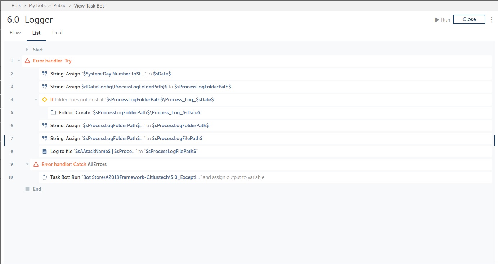Click the quote icon on the $sProcessLogFilePath$ assign row
Image resolution: width=498 pixels, height=264 pixels.
[45, 138]
